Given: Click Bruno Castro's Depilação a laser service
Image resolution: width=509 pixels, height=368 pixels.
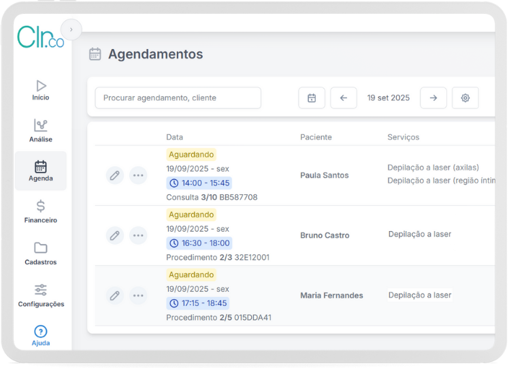Looking at the screenshot, I should click(x=420, y=234).
